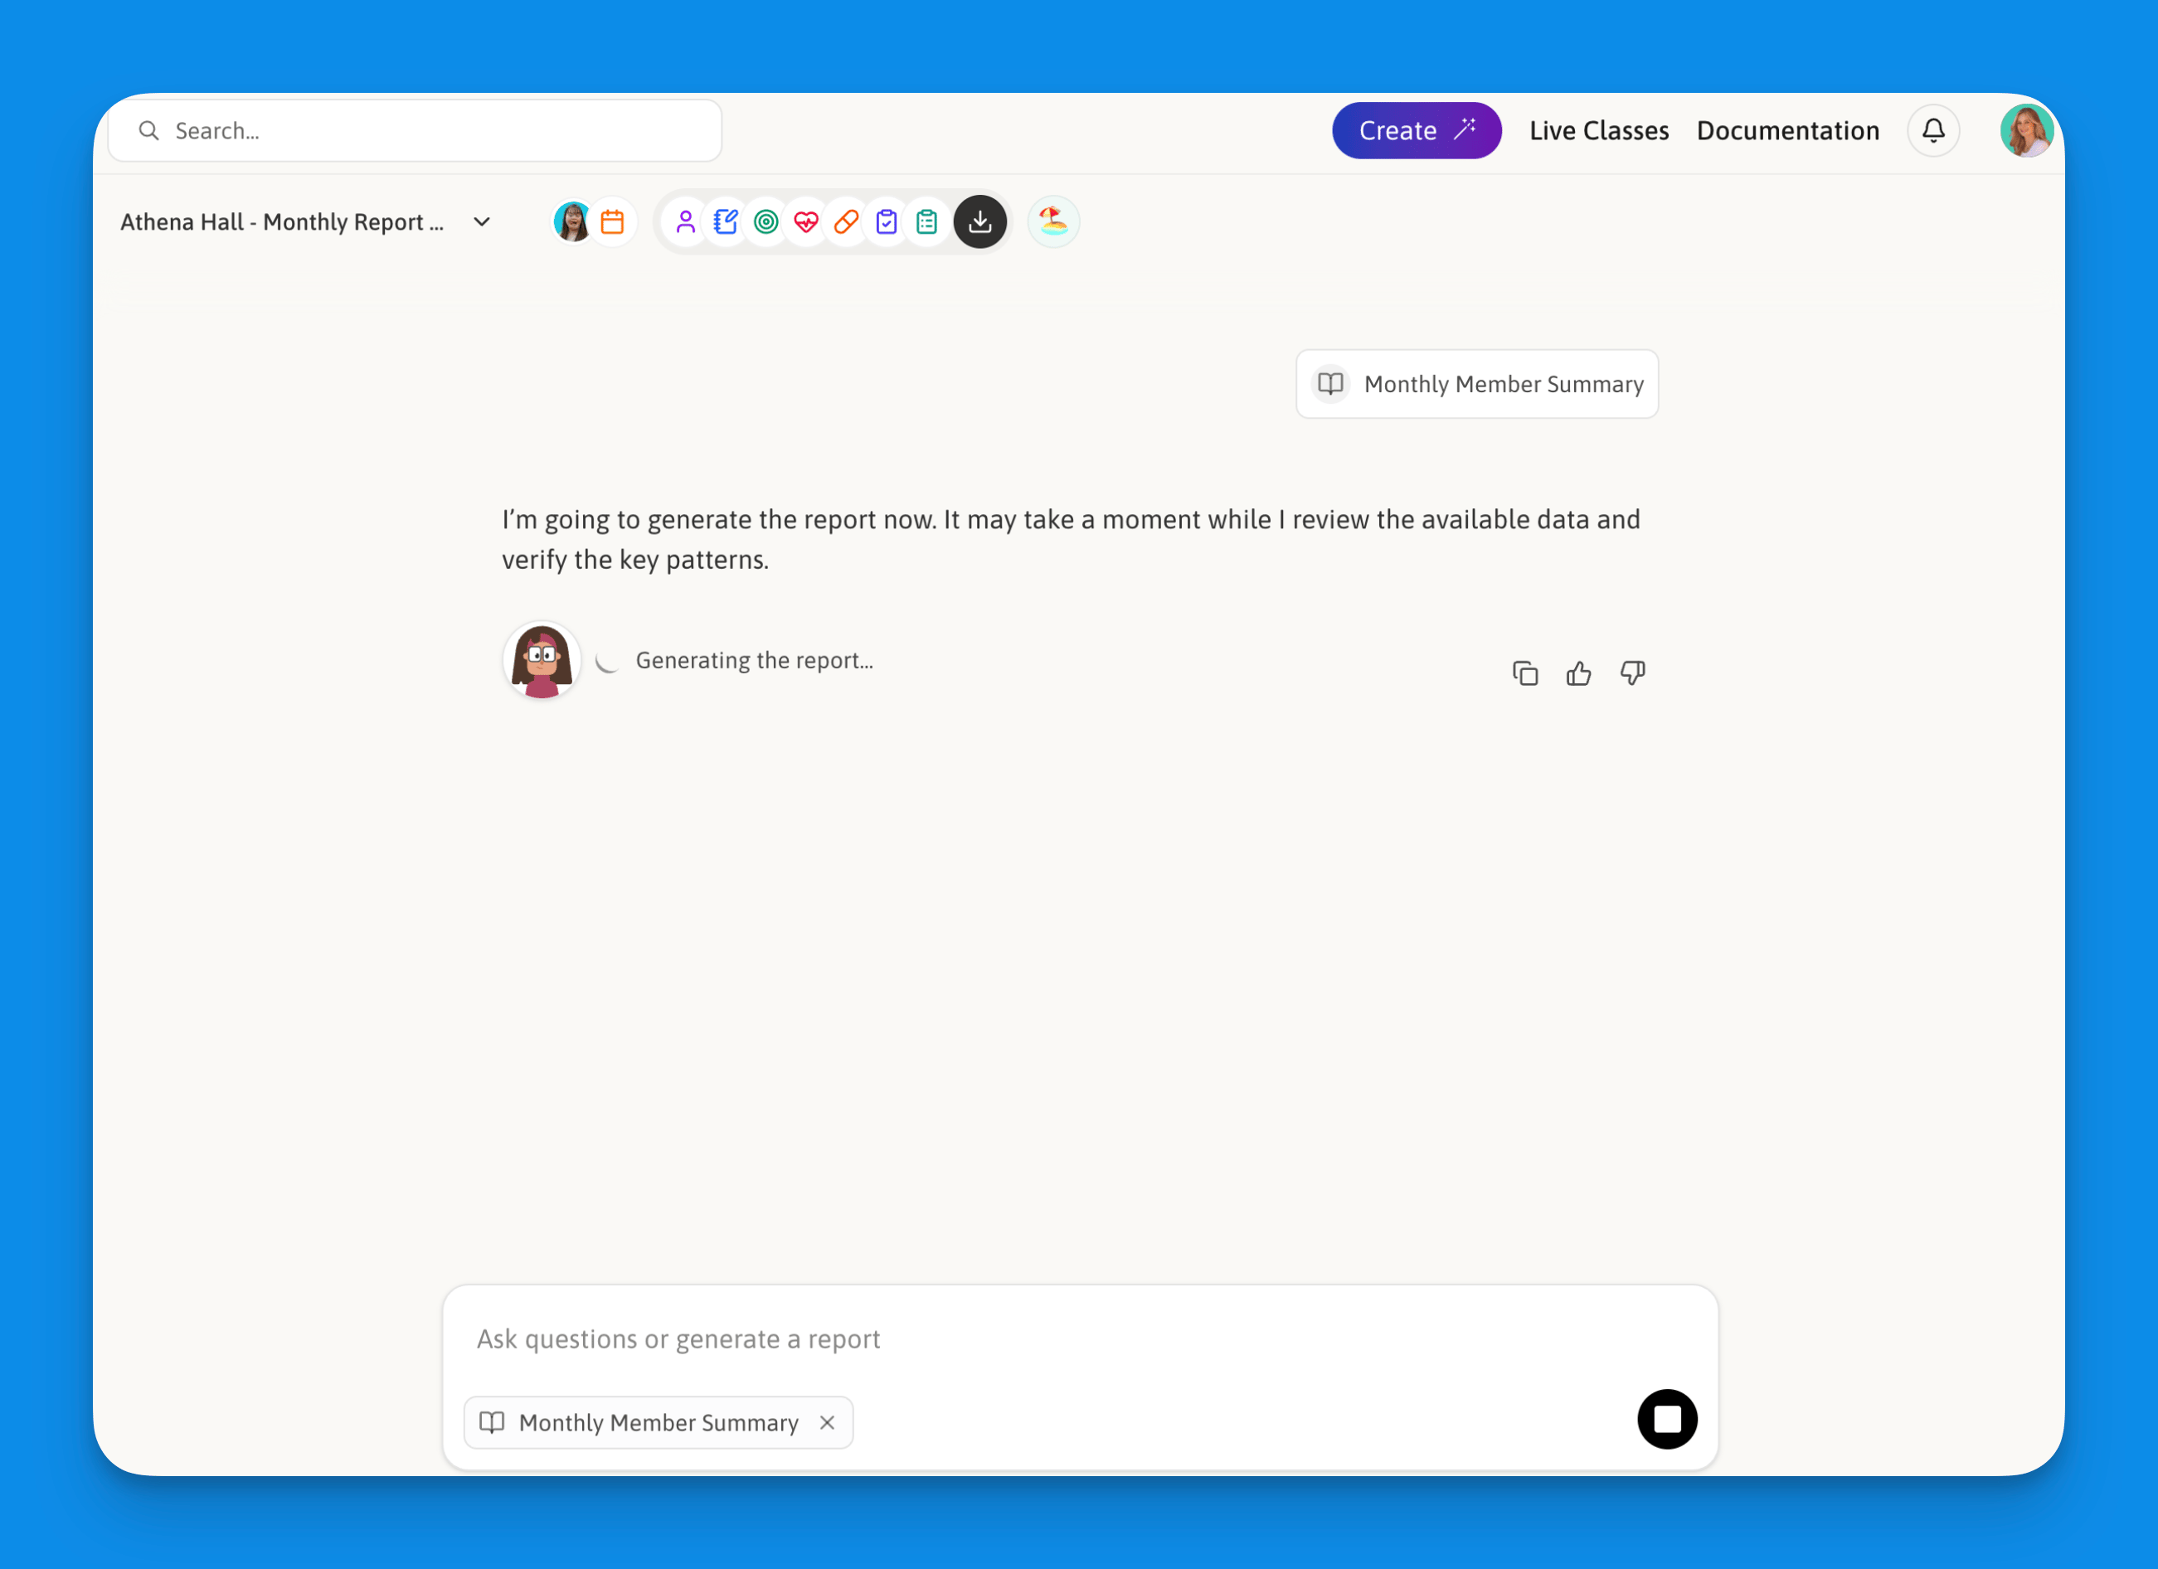Click the magnifier icon in the search bar

(148, 130)
